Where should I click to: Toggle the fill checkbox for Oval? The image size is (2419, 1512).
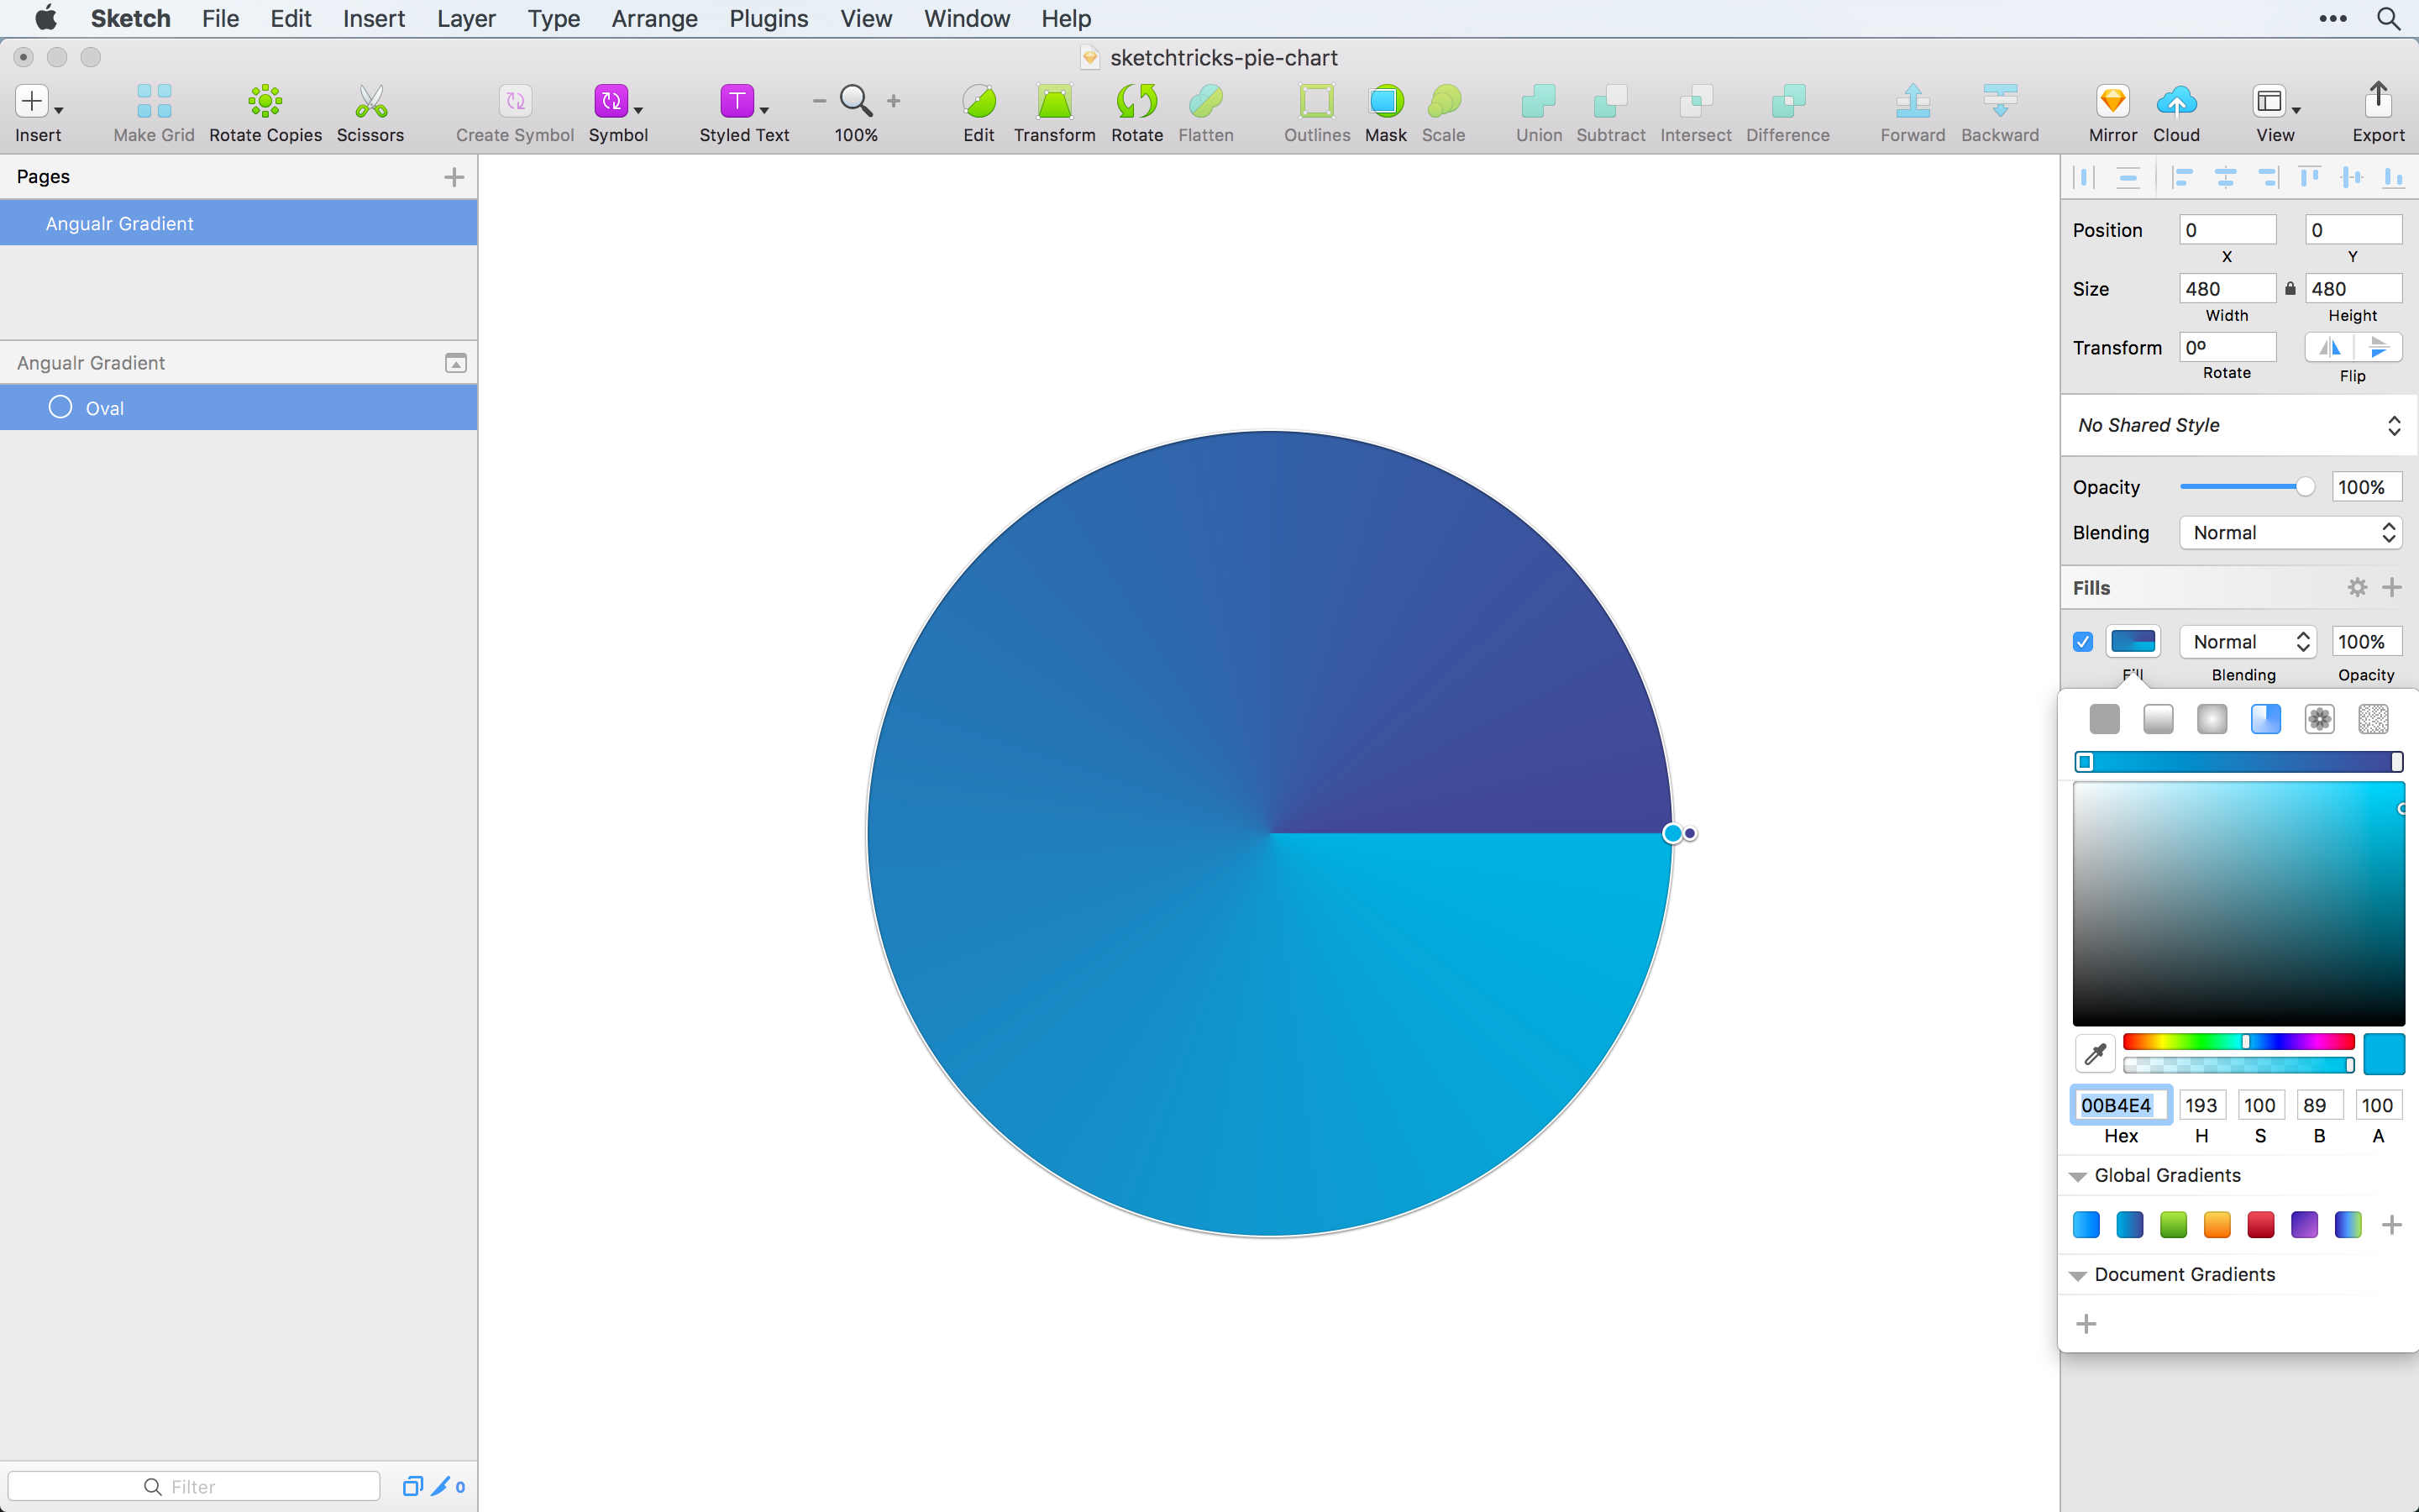click(2083, 641)
